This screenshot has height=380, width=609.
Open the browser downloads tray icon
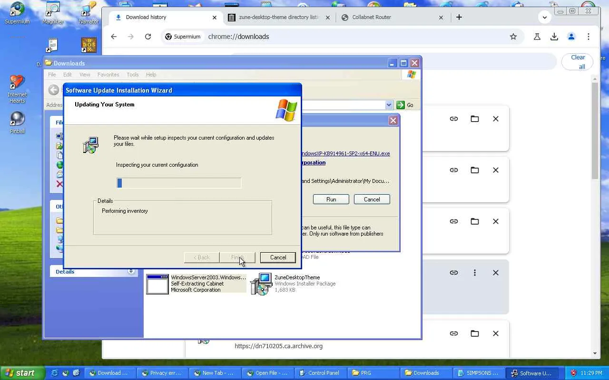554,37
